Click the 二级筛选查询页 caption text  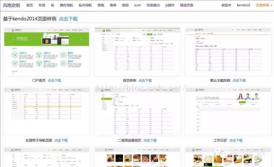tap(129, 141)
